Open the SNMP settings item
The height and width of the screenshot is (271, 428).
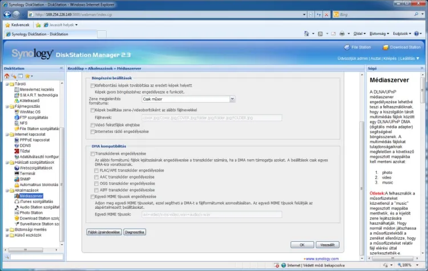pos(26,179)
